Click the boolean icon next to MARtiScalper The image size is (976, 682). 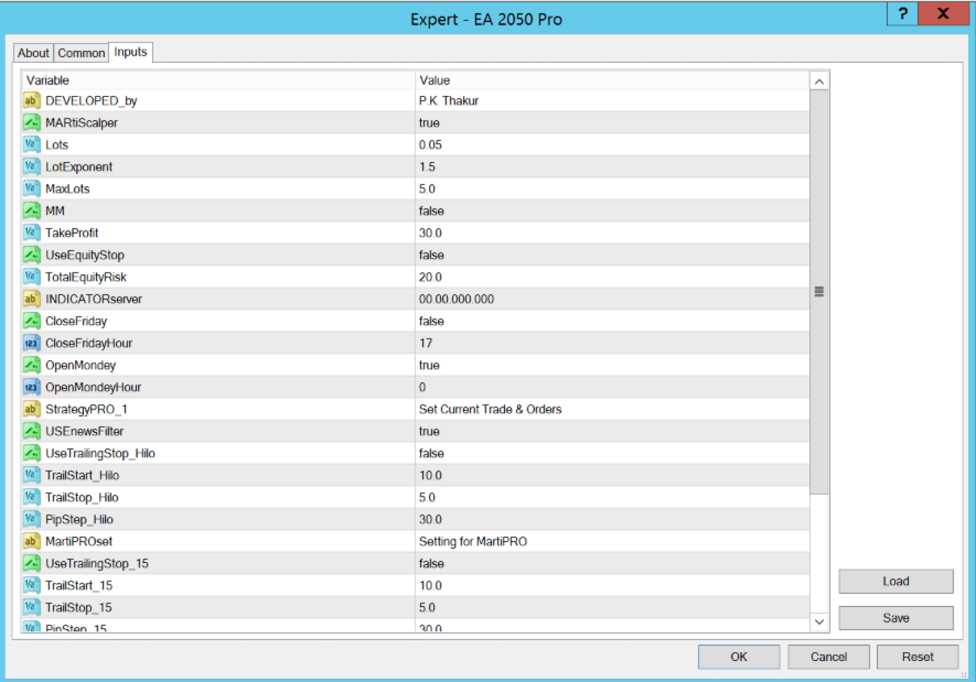(x=30, y=123)
